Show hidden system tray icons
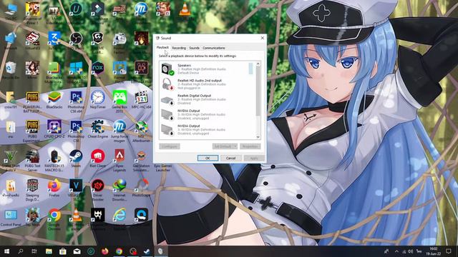Screen dimensions: 458x257 tap(396, 251)
